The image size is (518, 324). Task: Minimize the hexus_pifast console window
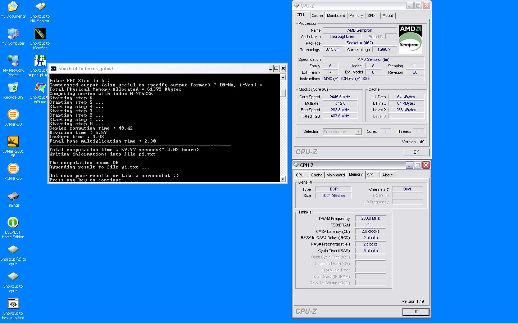[271, 68]
